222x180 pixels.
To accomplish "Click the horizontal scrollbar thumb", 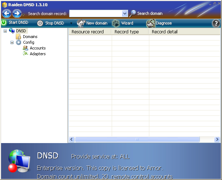I will [x=137, y=139].
